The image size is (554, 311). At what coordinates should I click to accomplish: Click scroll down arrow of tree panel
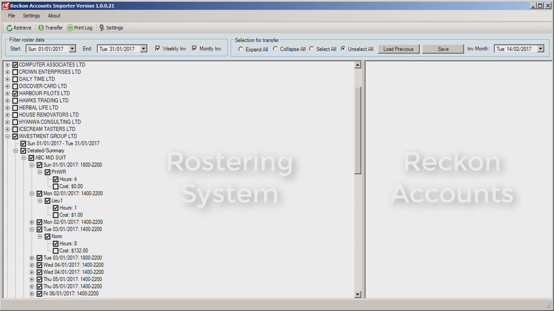pyautogui.click(x=358, y=294)
